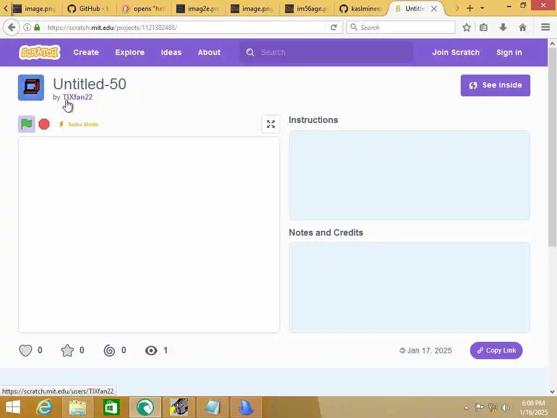Open a new browser tab
The image size is (557, 418).
[470, 8]
